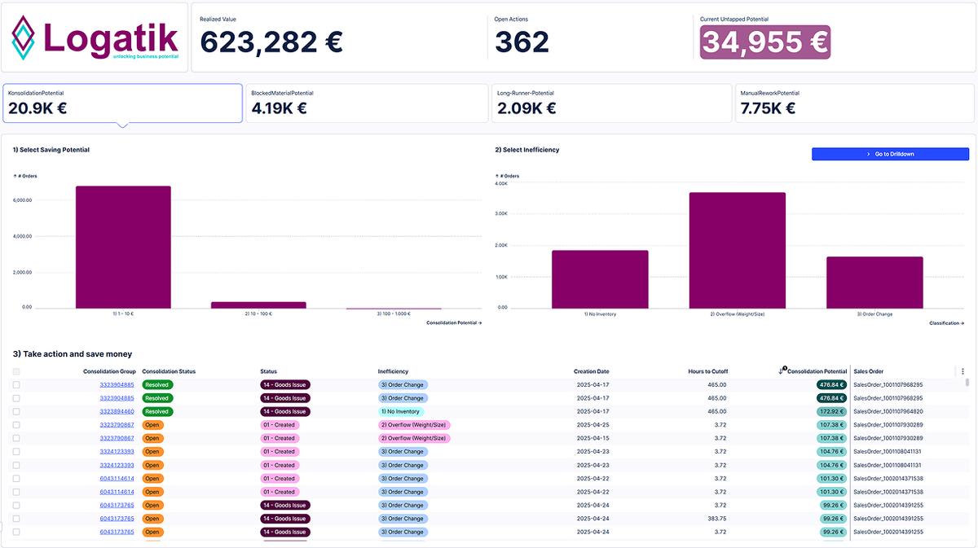Open consolidation group link 3323894460
This screenshot has width=978, height=548.
click(x=117, y=412)
